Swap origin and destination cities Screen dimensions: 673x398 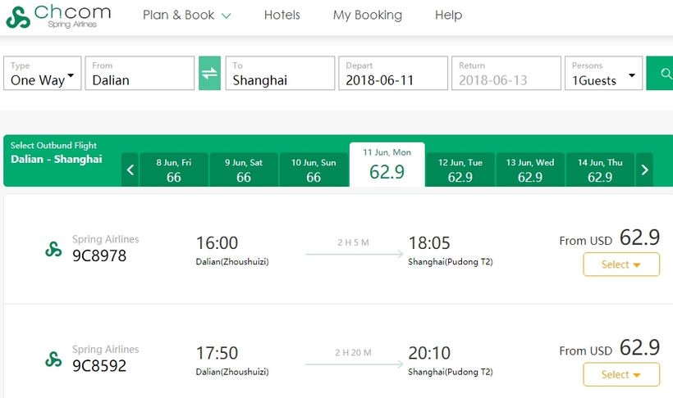(209, 73)
